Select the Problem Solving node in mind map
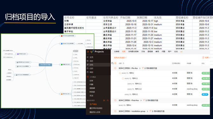 coord(23,66)
